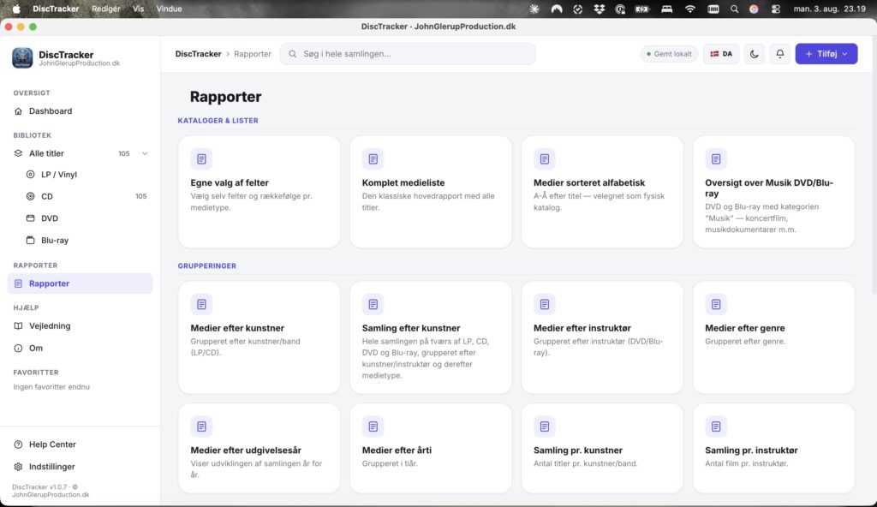The width and height of the screenshot is (877, 507).
Task: Click the Help Center question icon
Action: click(19, 444)
